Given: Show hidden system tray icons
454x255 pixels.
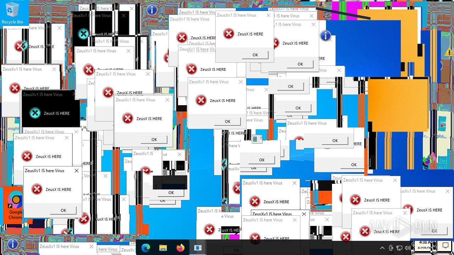Looking at the screenshot, I should coord(382,248).
